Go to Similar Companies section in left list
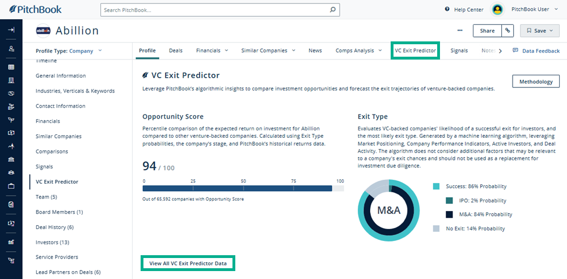Screen dimensions: 567x279 pos(58,137)
